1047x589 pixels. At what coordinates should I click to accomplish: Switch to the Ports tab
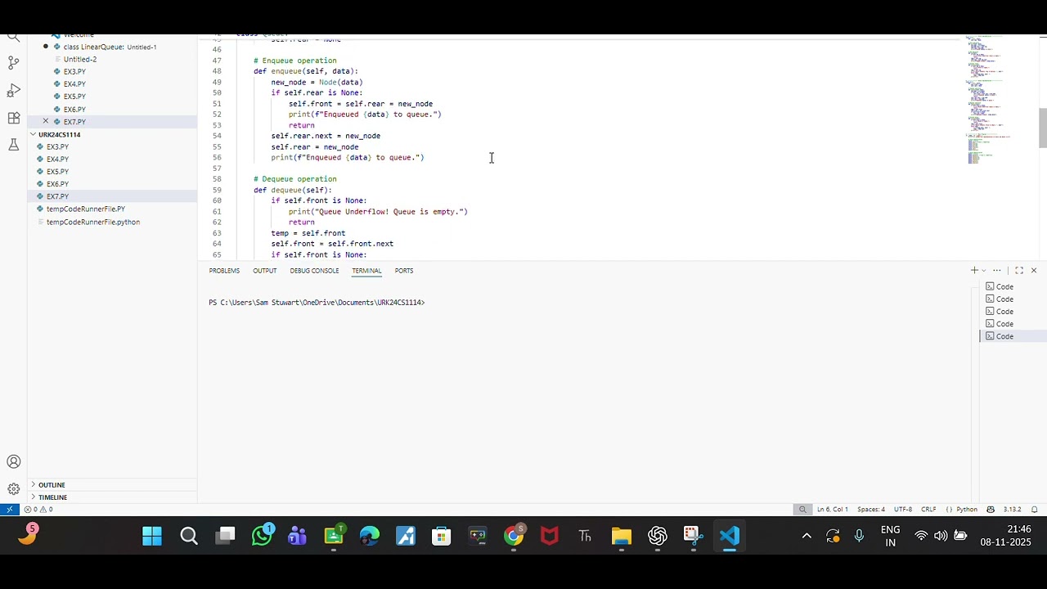point(404,271)
